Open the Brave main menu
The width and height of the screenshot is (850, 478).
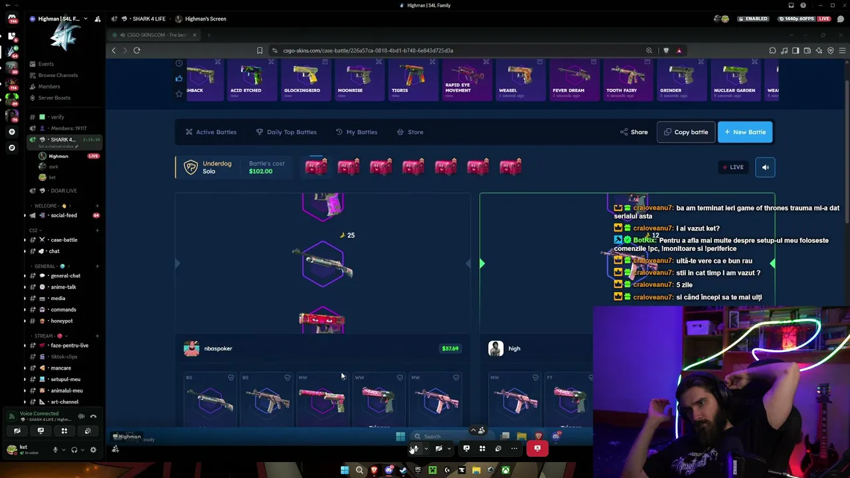(841, 50)
